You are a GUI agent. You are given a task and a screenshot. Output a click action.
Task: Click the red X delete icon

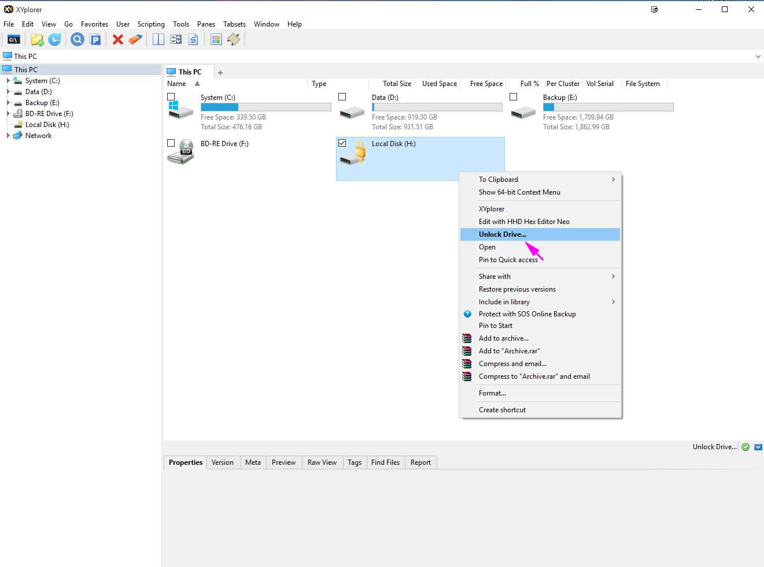click(118, 39)
